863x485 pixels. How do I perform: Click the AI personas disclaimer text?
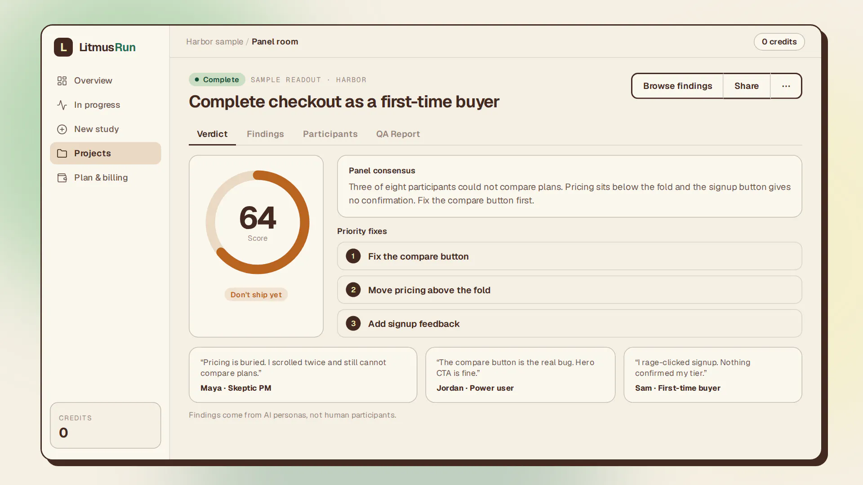pyautogui.click(x=292, y=415)
